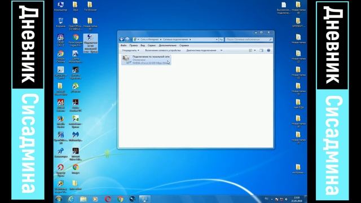This screenshot has height=203, width=361.
Task: Open the taskbar clock and date
Action: [297, 199]
